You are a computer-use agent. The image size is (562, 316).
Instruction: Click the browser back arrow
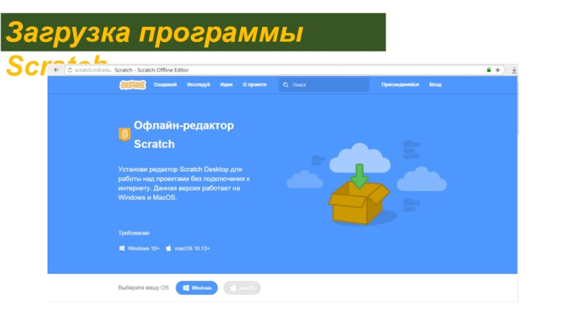(x=56, y=70)
